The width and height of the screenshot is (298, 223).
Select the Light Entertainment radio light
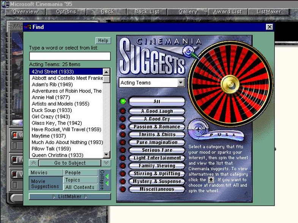(x=123, y=158)
